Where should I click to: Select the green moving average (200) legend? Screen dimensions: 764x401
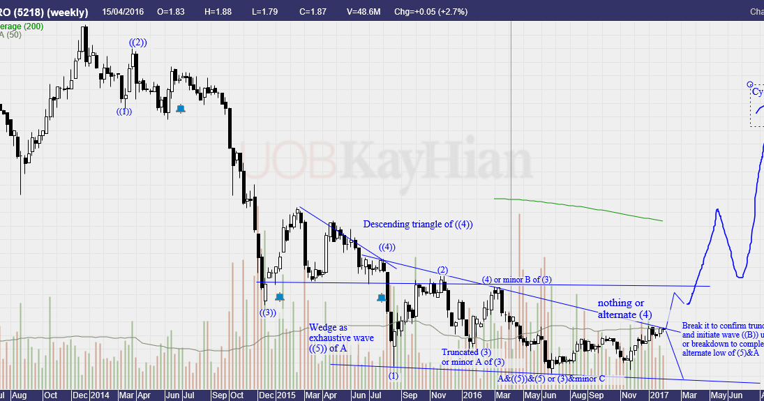[x=22, y=27]
